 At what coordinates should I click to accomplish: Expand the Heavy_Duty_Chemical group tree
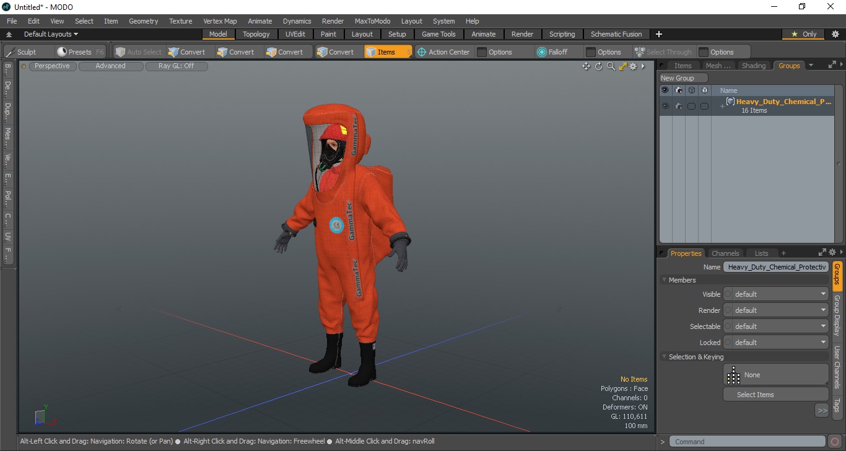pos(722,107)
